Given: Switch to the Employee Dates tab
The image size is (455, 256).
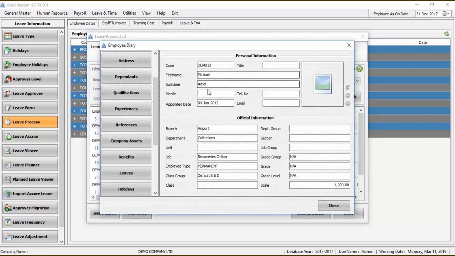Looking at the screenshot, I should click(x=82, y=23).
